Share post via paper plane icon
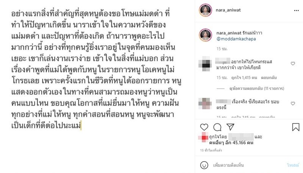This screenshot has height=173, width=303. [x=230, y=127]
